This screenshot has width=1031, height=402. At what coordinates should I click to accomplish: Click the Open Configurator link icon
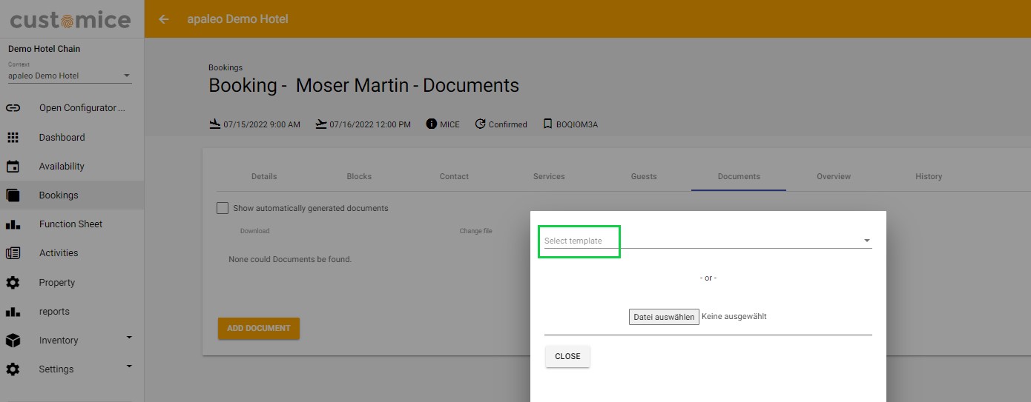(x=13, y=108)
